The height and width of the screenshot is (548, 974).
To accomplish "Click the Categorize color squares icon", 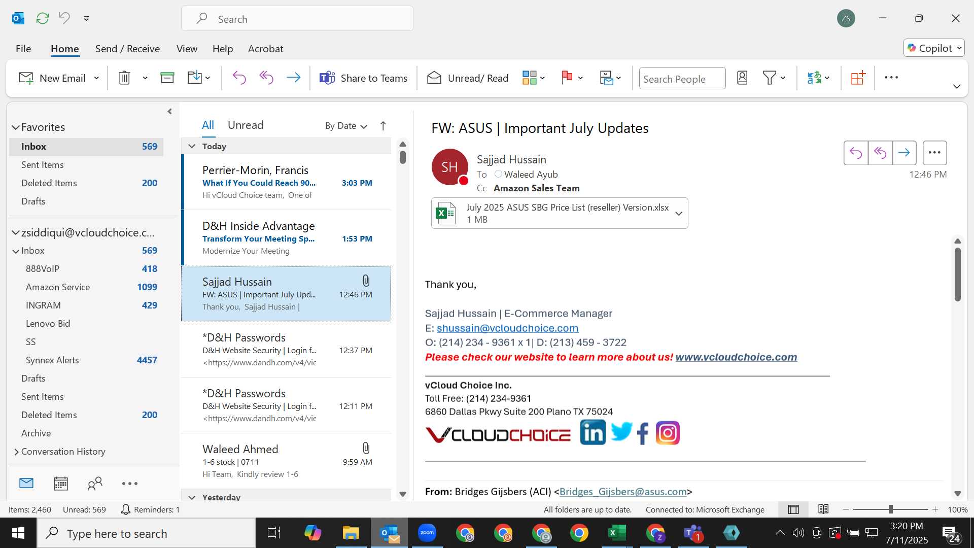I will coord(529,78).
